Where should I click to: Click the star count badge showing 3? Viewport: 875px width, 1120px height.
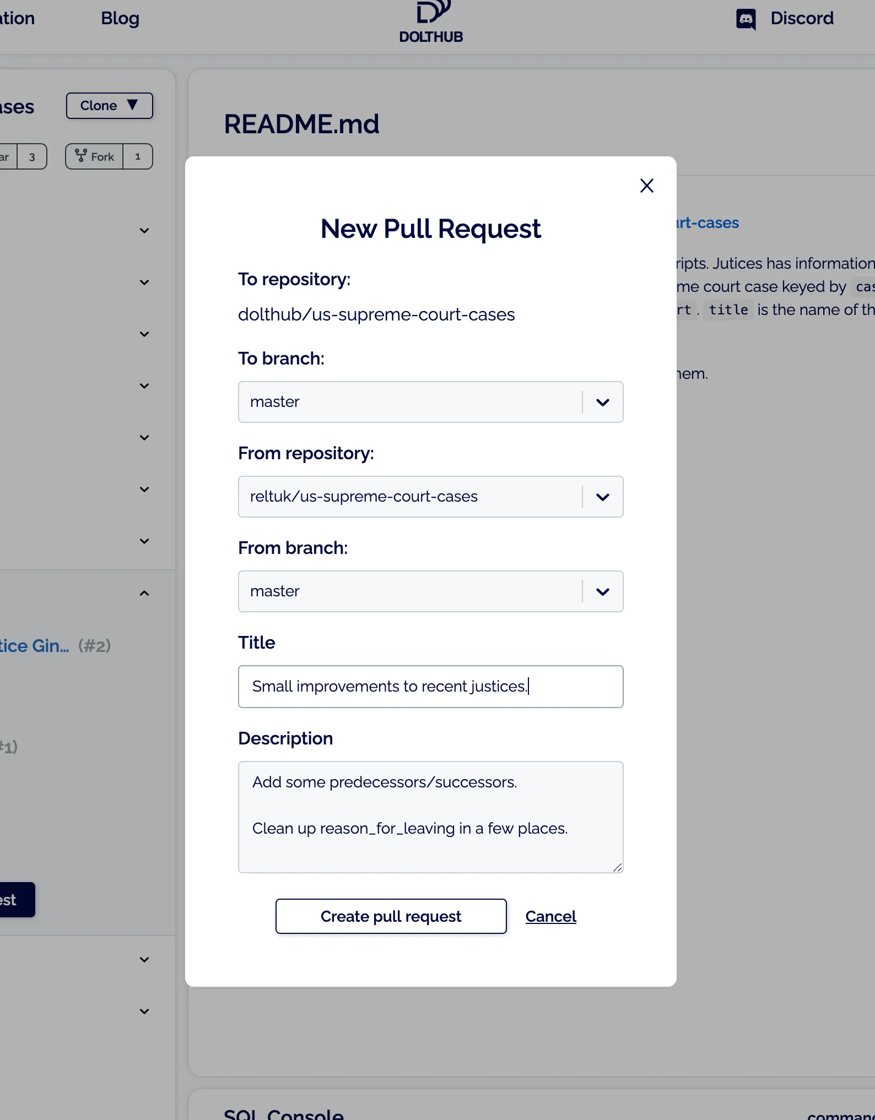(x=32, y=156)
